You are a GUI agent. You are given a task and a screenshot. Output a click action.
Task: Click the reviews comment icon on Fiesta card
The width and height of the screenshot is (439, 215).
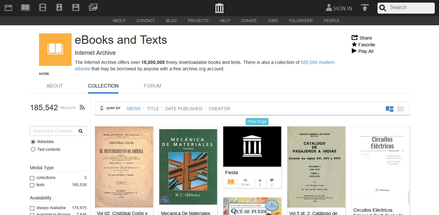[272, 180]
